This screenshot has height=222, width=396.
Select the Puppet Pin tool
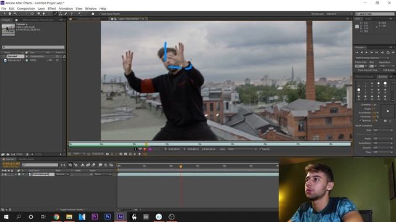pyautogui.click(x=79, y=14)
